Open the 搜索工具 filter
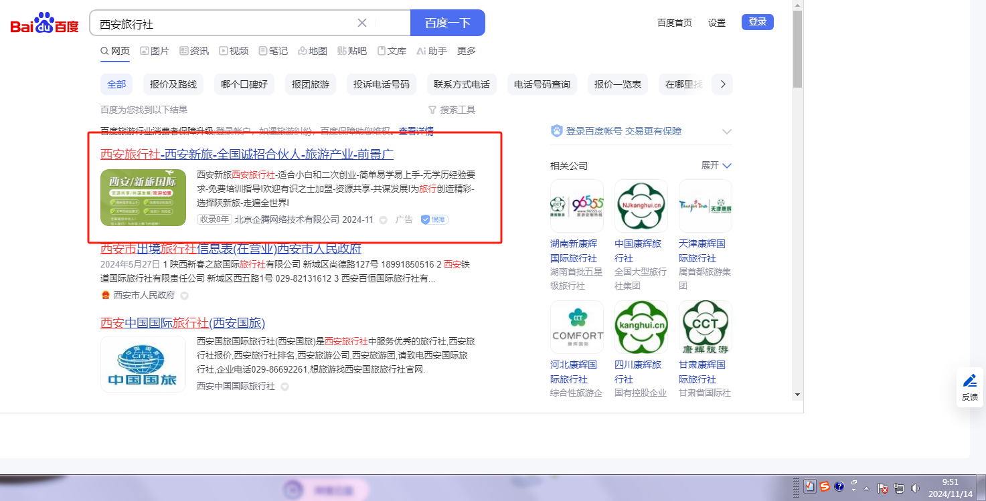Screen dimensions: 986x501 [452, 110]
